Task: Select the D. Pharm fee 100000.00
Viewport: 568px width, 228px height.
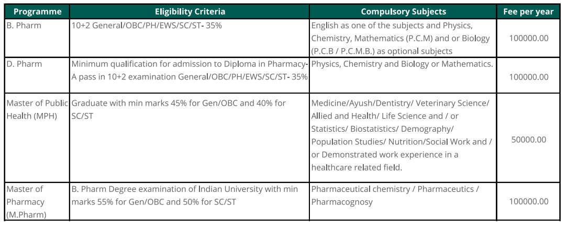Action: 528,77
